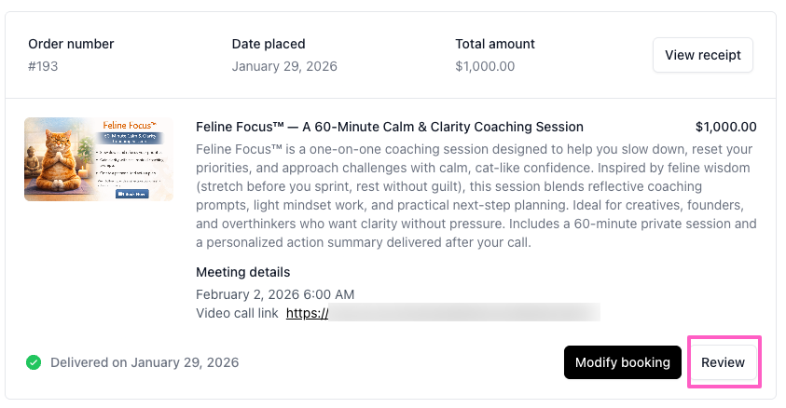
Task: Click the Date placed label
Action: (x=269, y=44)
